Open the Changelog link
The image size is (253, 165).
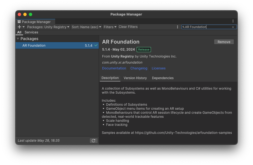click(x=139, y=68)
